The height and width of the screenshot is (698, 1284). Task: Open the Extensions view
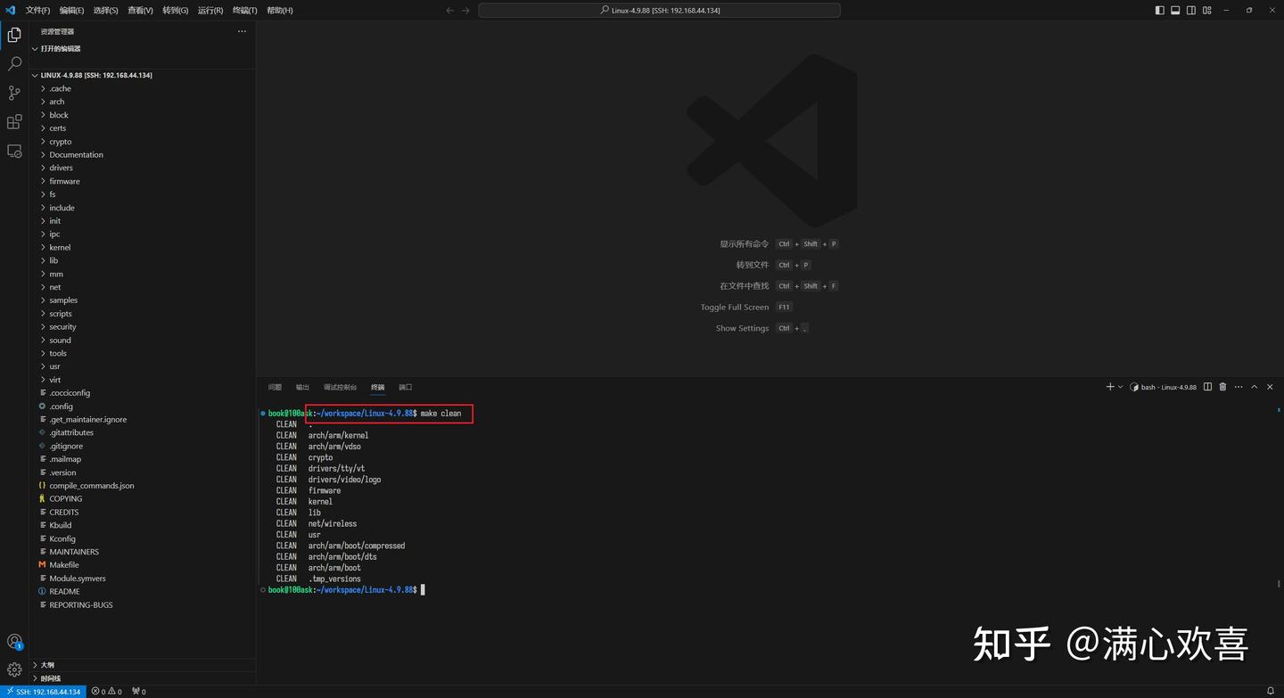[13, 122]
